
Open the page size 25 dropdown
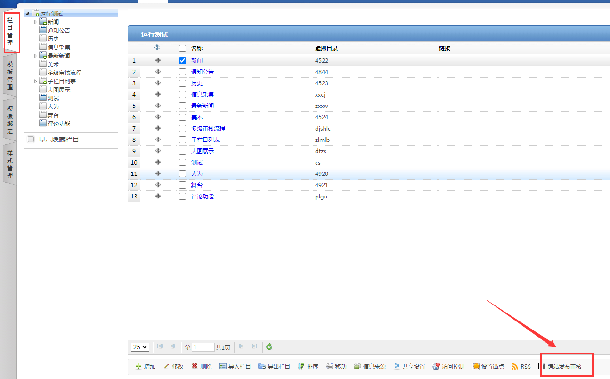click(140, 347)
